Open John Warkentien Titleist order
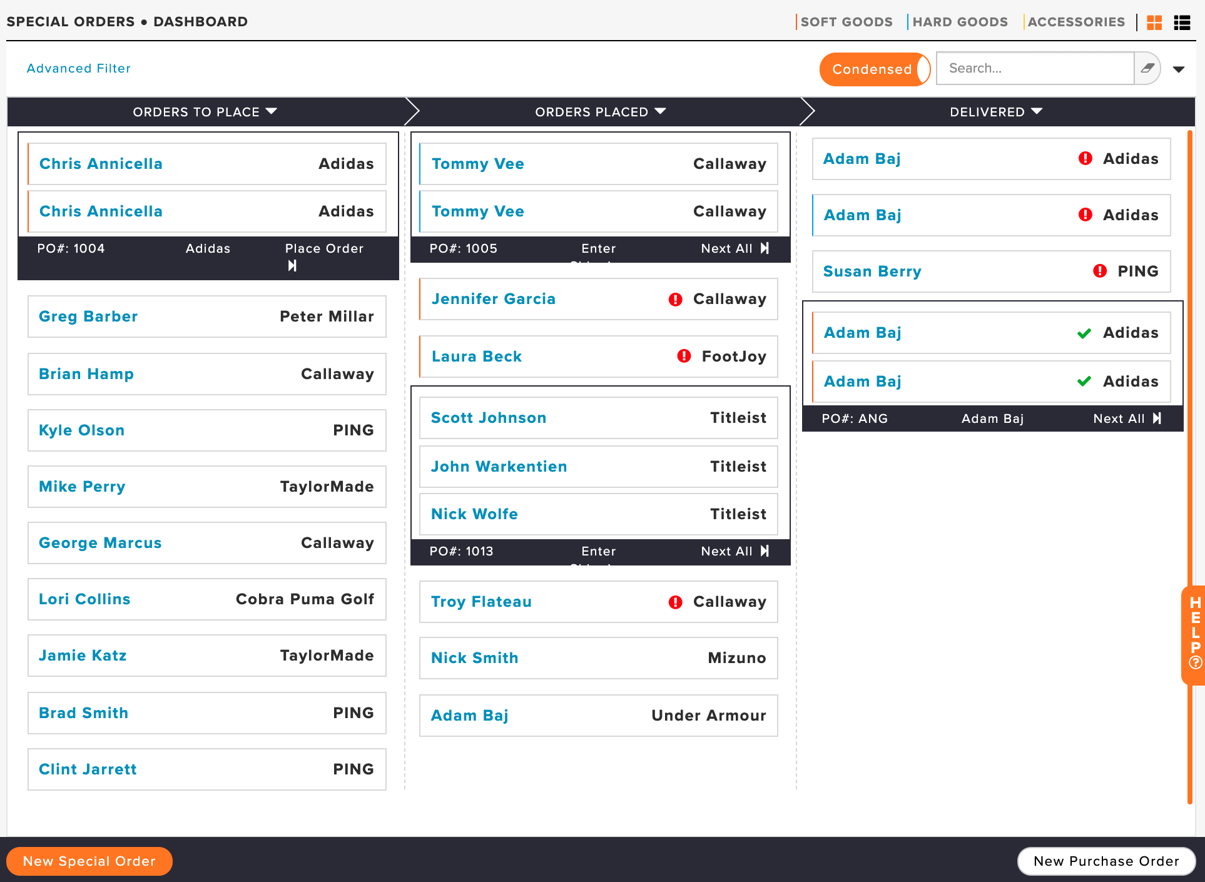Screen dimensions: 1205x882 (x=599, y=467)
